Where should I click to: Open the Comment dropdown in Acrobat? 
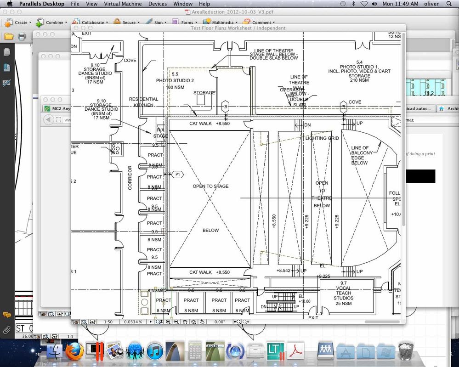tap(259, 22)
